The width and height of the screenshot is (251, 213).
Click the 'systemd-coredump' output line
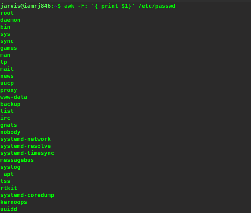(x=27, y=195)
